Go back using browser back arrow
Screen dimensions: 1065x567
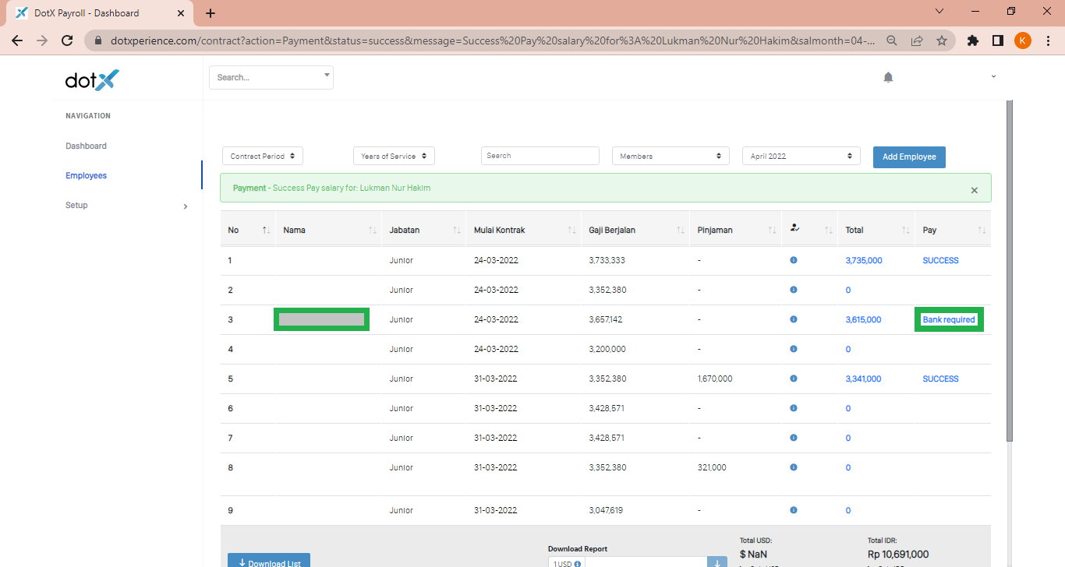(x=17, y=40)
